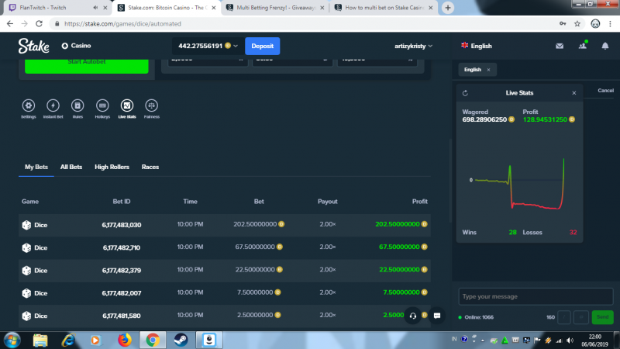This screenshot has height=349, width=620.
Task: Open bet ID 6,177,483,030
Action: (x=122, y=225)
